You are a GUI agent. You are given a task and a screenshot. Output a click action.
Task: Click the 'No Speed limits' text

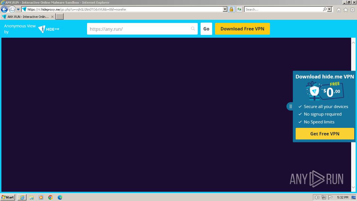319,122
